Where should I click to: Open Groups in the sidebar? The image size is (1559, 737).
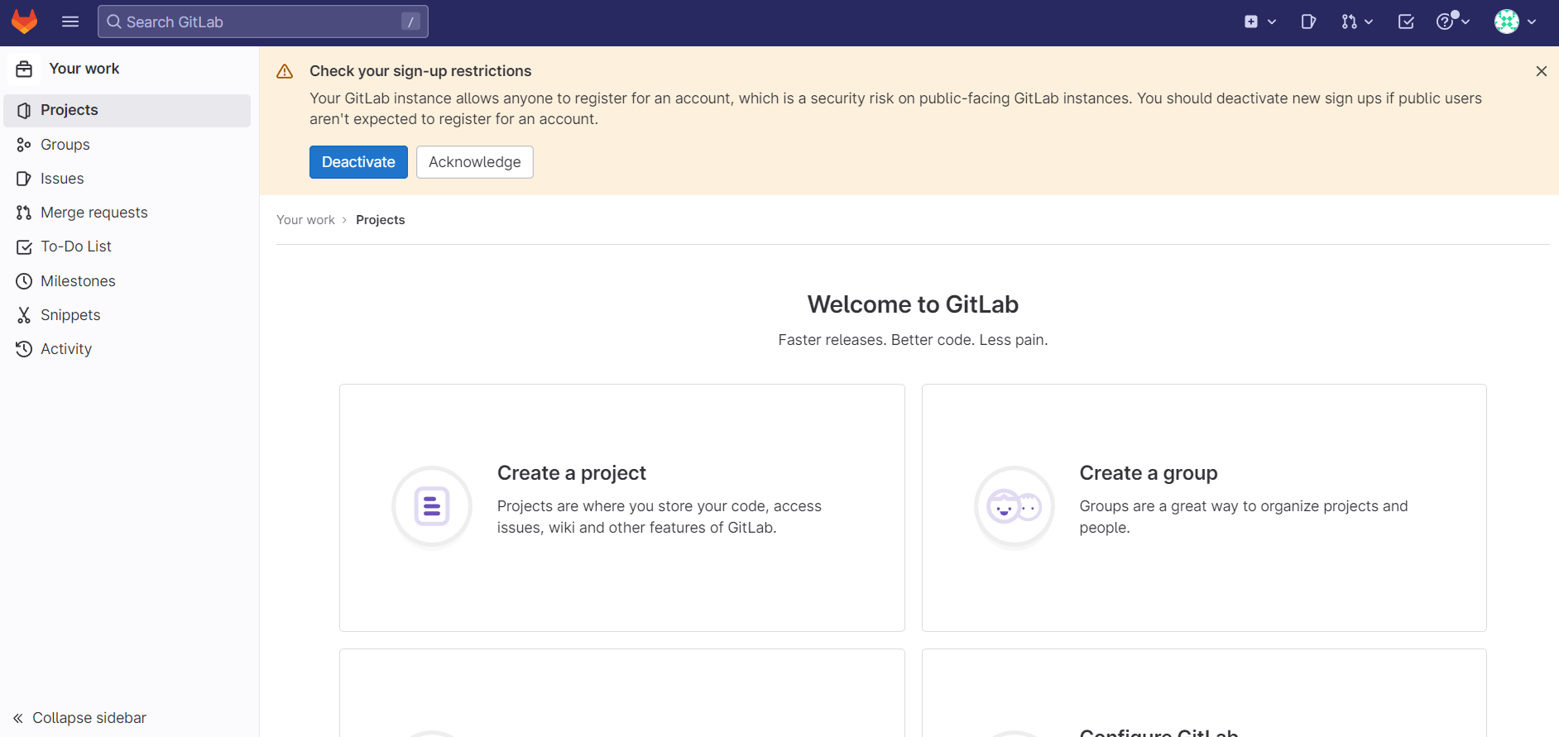[127, 145]
